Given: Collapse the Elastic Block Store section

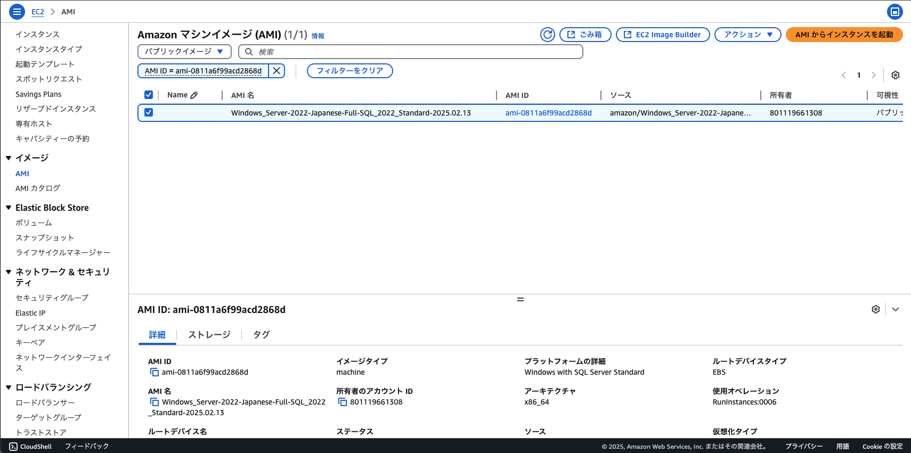Looking at the screenshot, I should tap(9, 208).
